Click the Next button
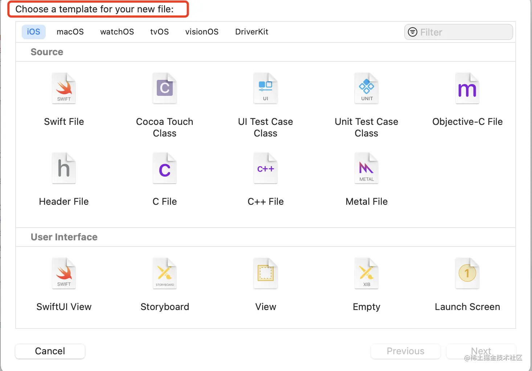 coord(481,351)
